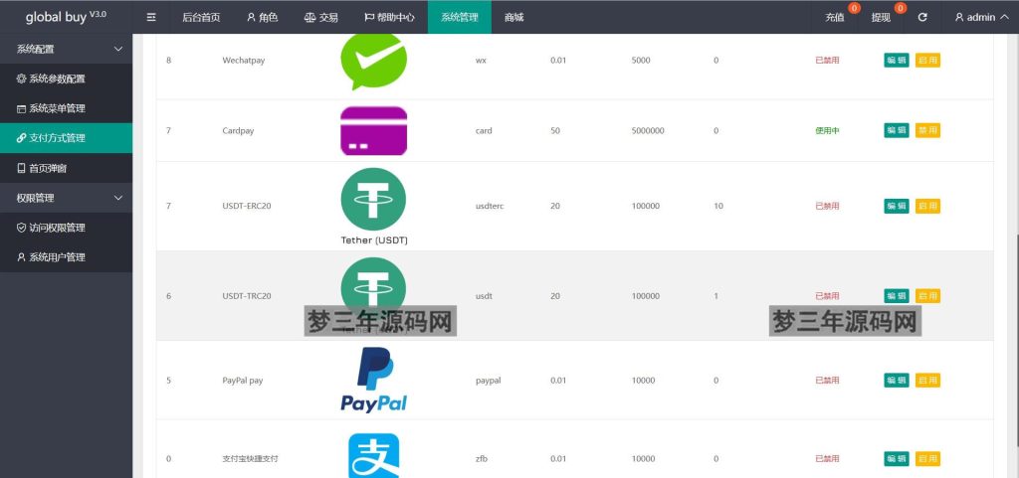1019x478 pixels.
Task: Click the Cardpay purple card image
Action: (374, 130)
